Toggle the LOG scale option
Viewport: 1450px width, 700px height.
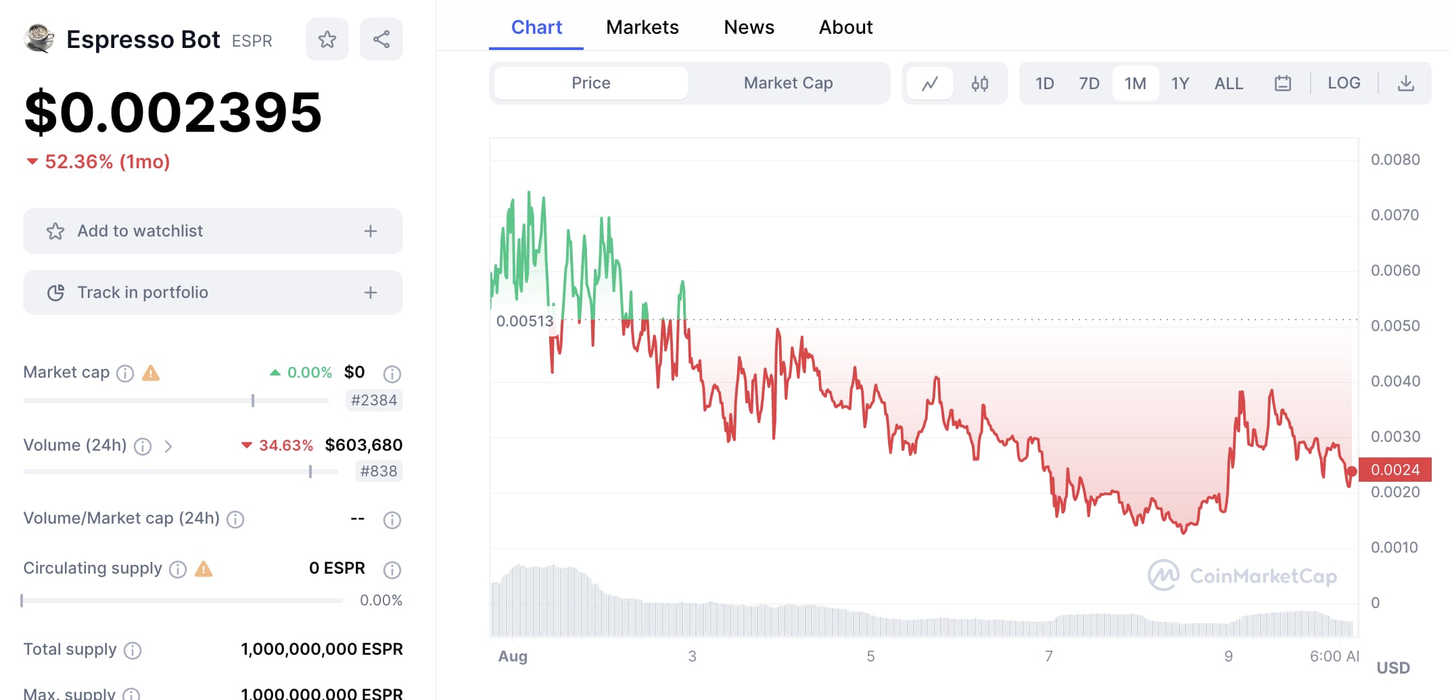1343,83
